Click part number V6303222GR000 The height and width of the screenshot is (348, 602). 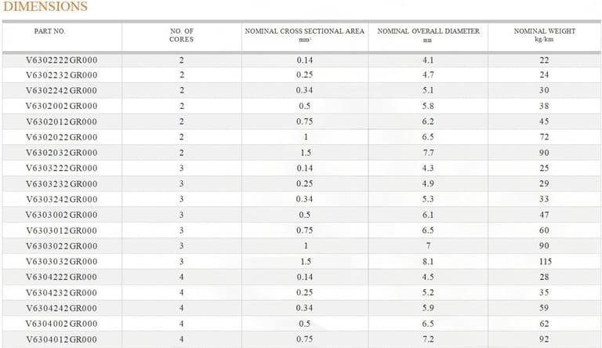pos(62,169)
